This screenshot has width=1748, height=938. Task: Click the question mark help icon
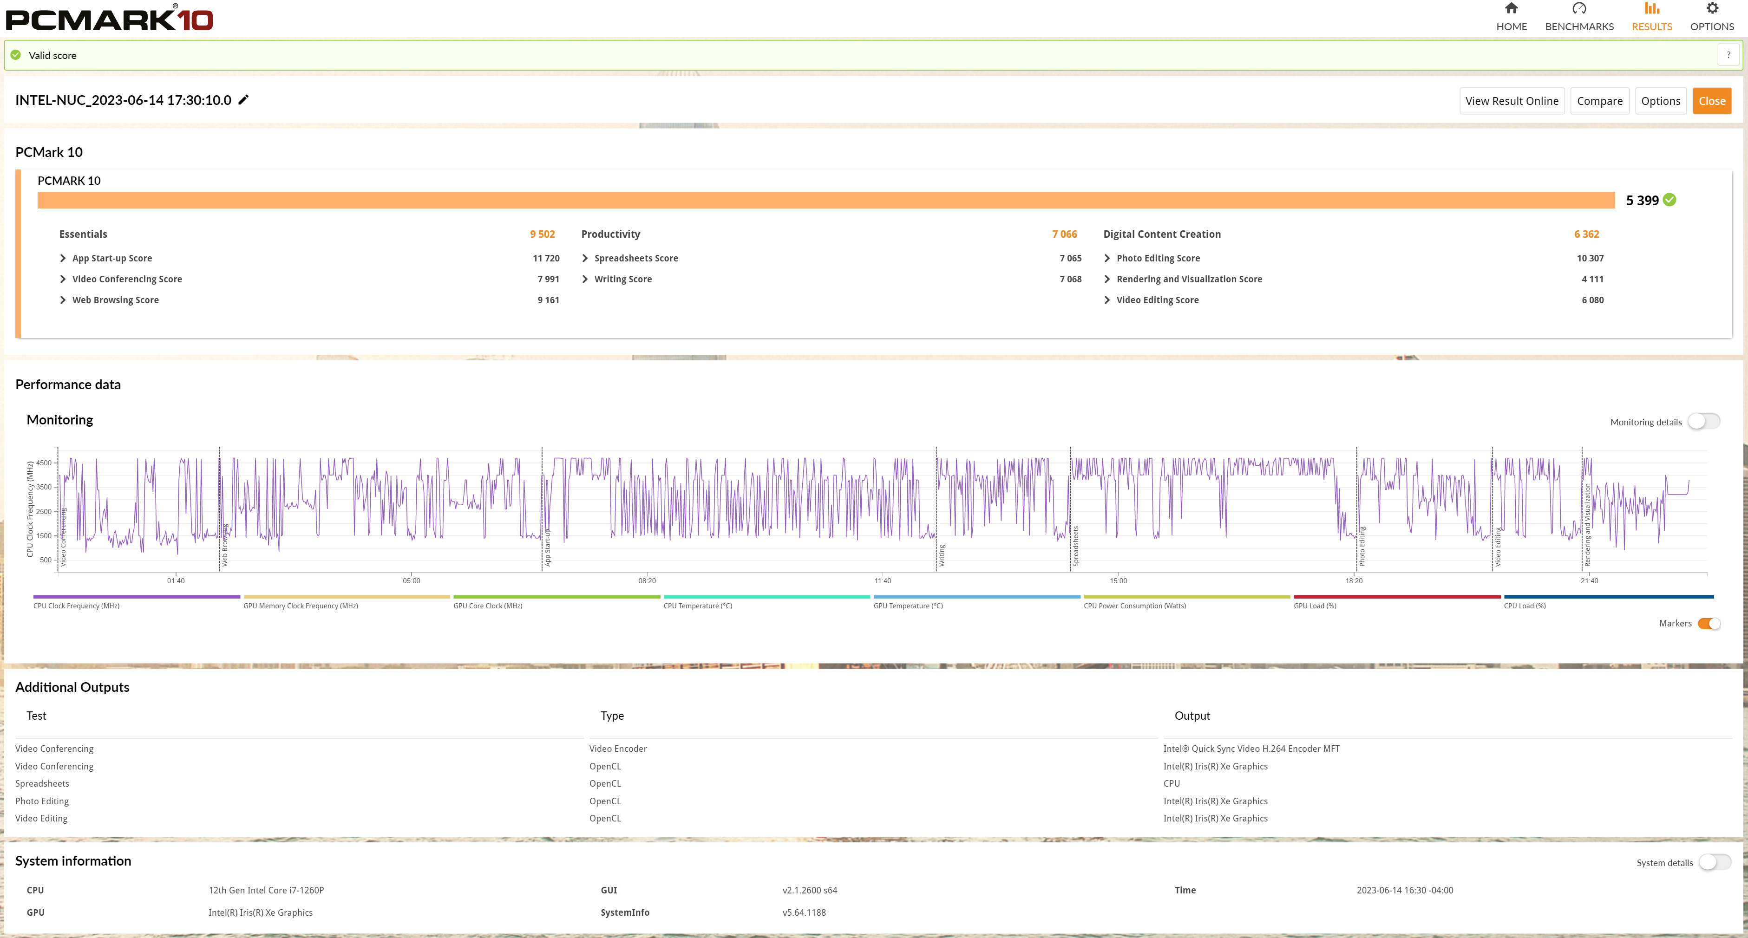click(x=1728, y=56)
